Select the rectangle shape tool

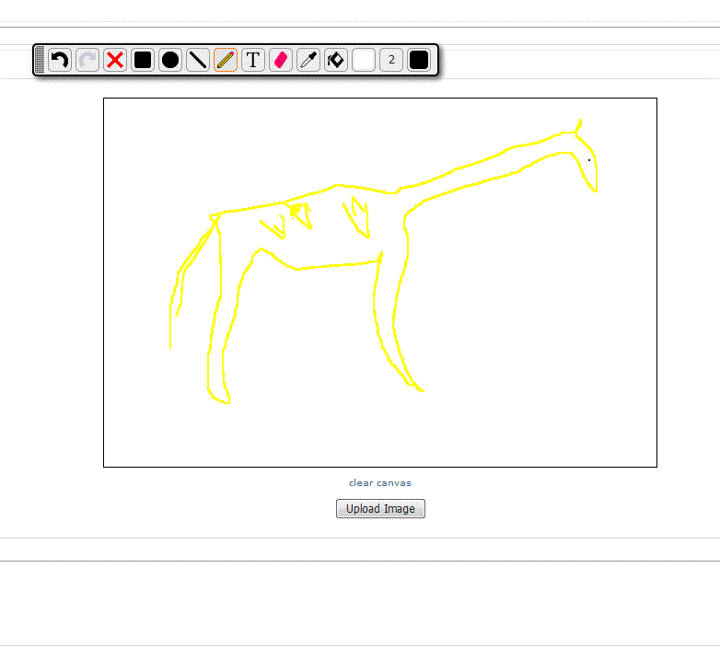pyautogui.click(x=143, y=61)
